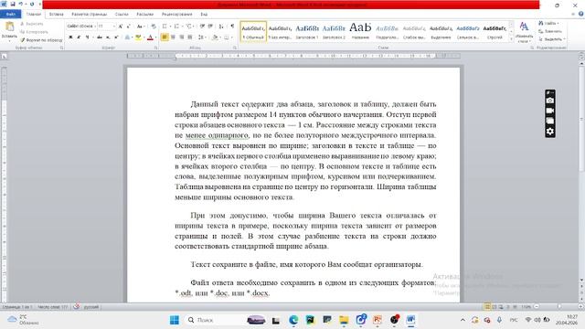Viewport: 585px width, 329px height.
Task: Toggle Underline formatting
Action: click(x=88, y=37)
